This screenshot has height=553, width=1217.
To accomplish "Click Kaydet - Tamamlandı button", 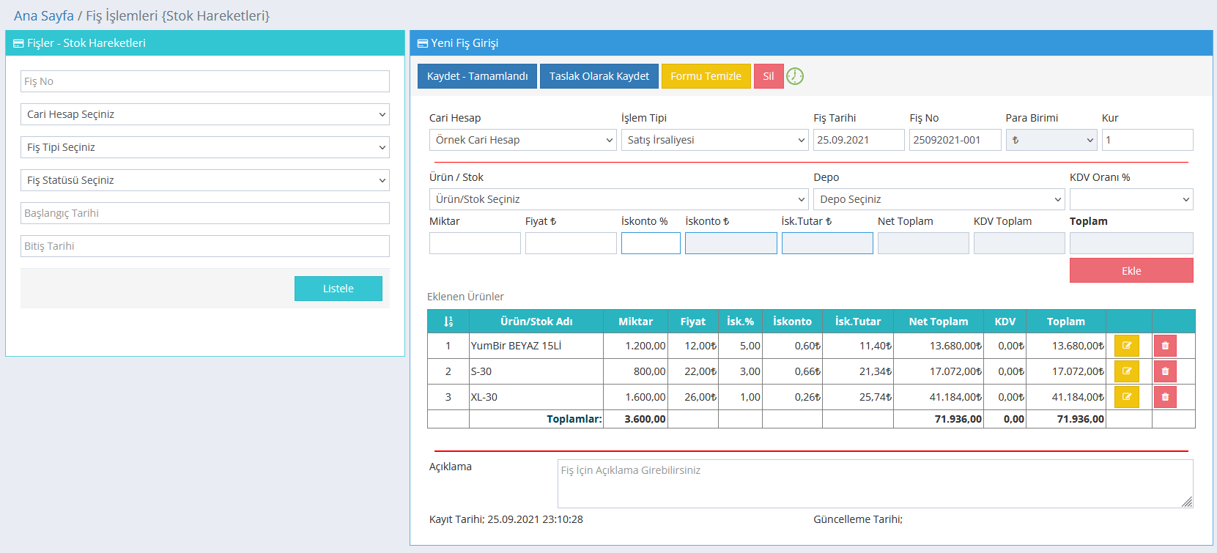I will tap(477, 76).
